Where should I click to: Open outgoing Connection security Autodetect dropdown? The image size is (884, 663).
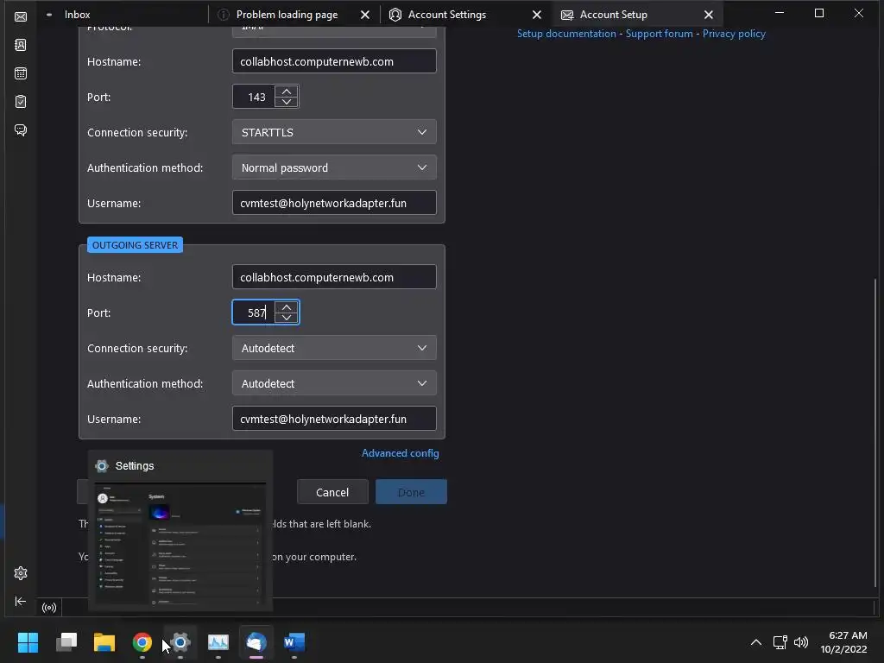[x=334, y=348]
